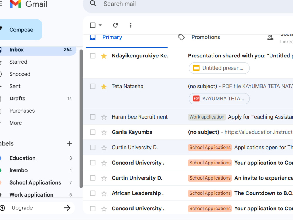The height and width of the screenshot is (220, 293).
Task: Open the Irembo label
Action: (18, 170)
